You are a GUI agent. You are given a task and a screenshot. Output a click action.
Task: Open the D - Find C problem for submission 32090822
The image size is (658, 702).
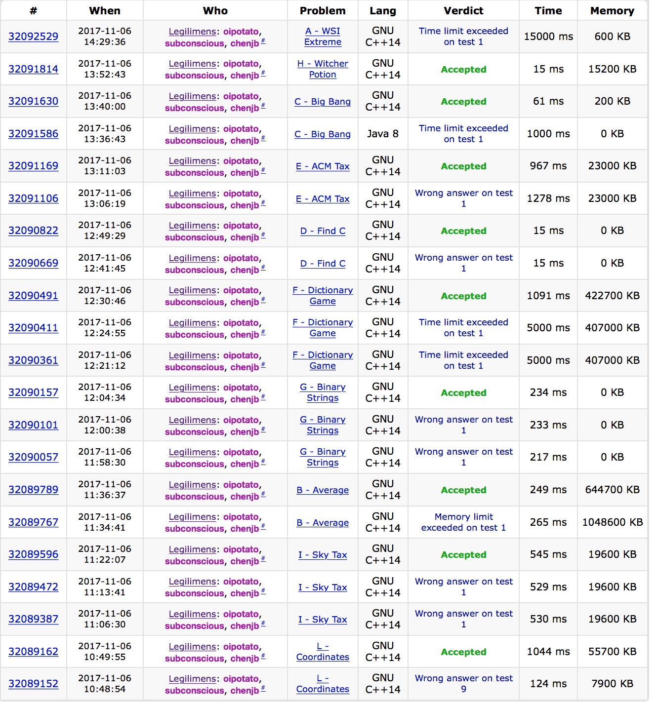pyautogui.click(x=323, y=231)
